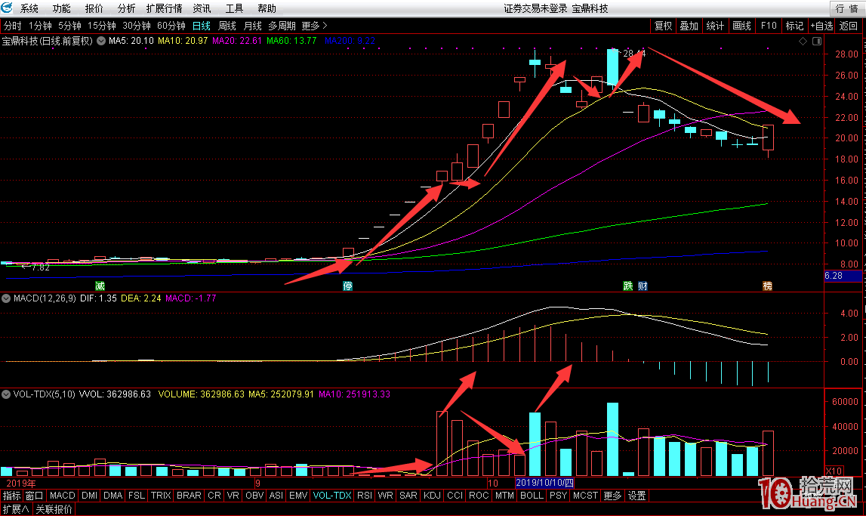
Task: Switch to 月线 monthly period
Action: (252, 26)
